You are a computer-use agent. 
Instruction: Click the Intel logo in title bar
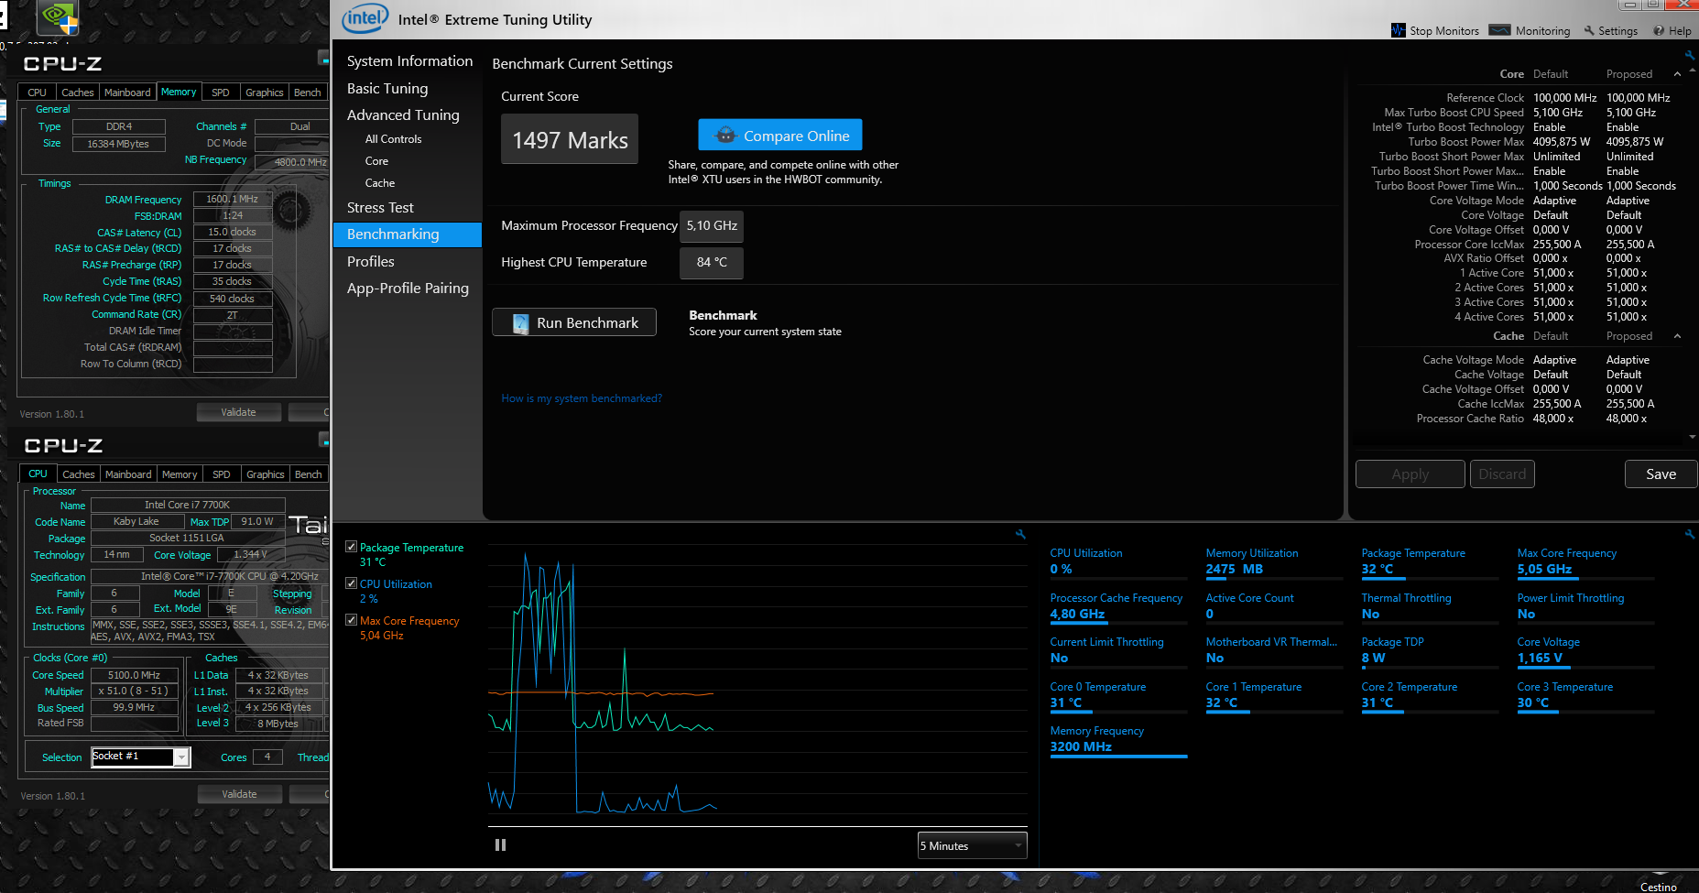365,18
